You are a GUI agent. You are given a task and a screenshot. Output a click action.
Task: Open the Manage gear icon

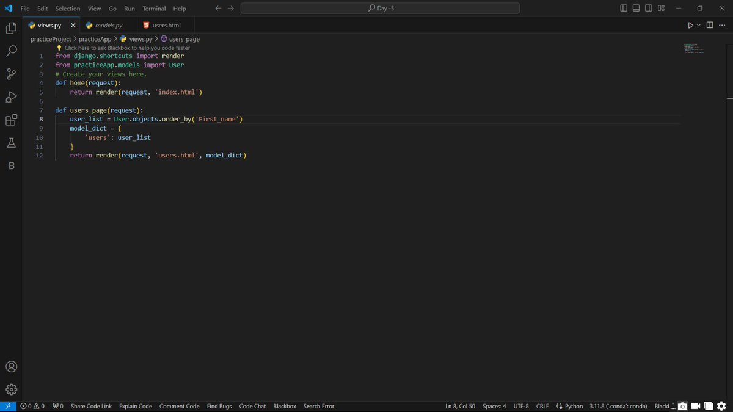click(11, 389)
